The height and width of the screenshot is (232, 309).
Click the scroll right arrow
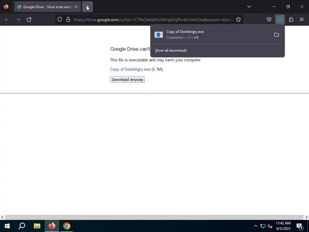point(307,217)
